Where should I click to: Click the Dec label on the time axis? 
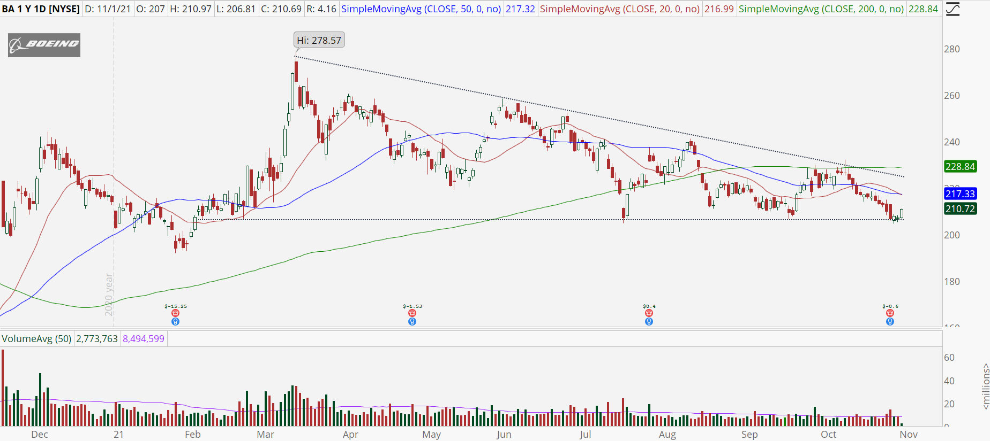click(x=40, y=435)
